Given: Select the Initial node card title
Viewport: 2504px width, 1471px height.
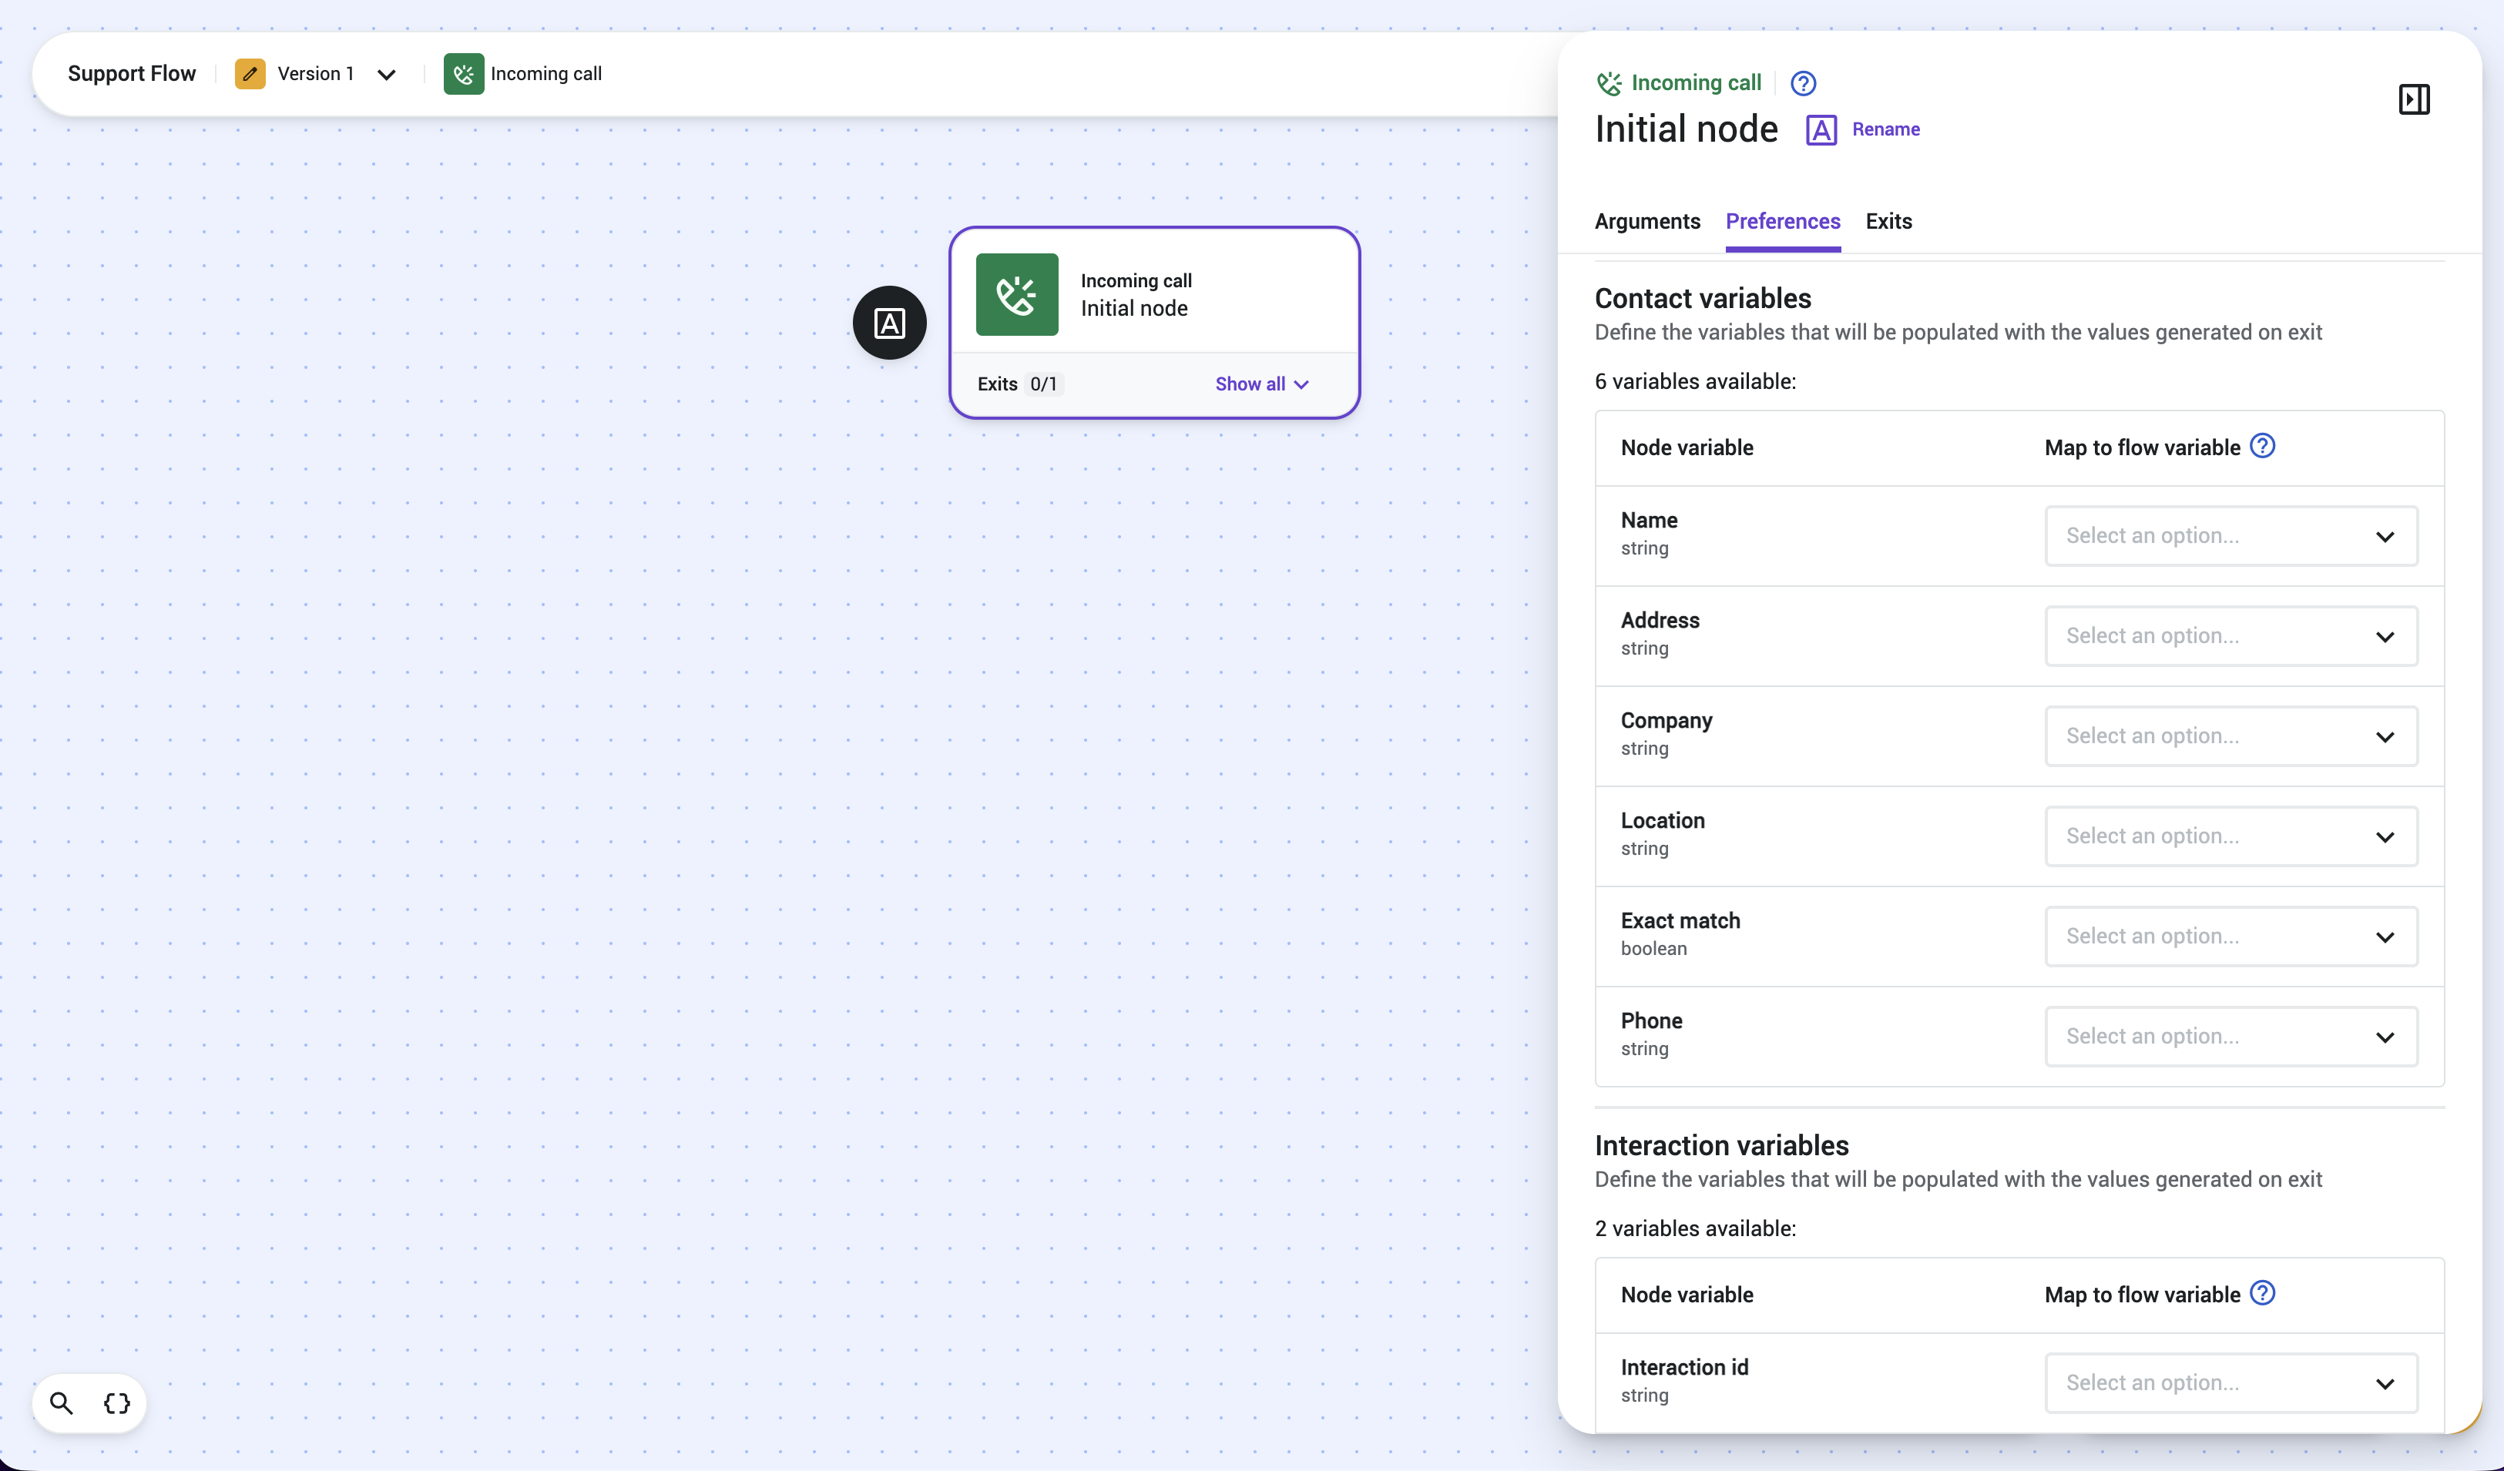Looking at the screenshot, I should point(1134,309).
